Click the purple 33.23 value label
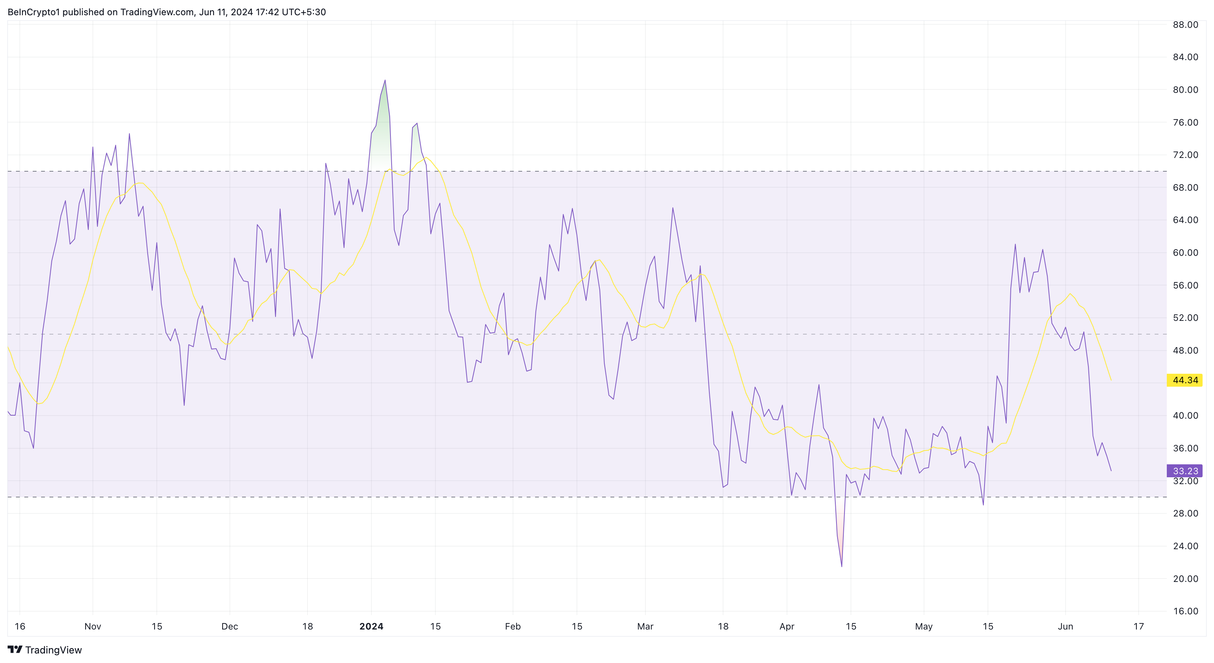Screen dimensions: 1214x663 coord(1184,471)
